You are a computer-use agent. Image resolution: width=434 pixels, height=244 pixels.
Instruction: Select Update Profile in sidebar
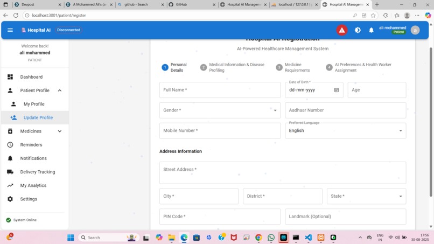tap(35, 117)
